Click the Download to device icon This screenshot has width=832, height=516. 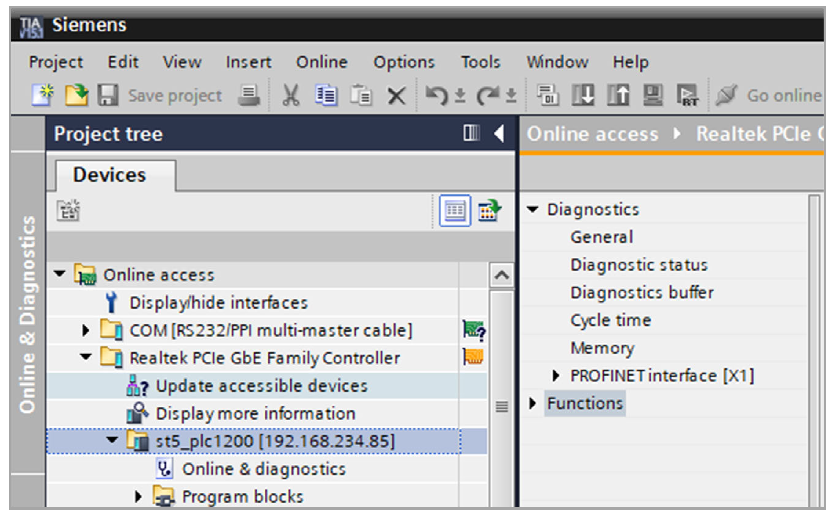(x=583, y=95)
